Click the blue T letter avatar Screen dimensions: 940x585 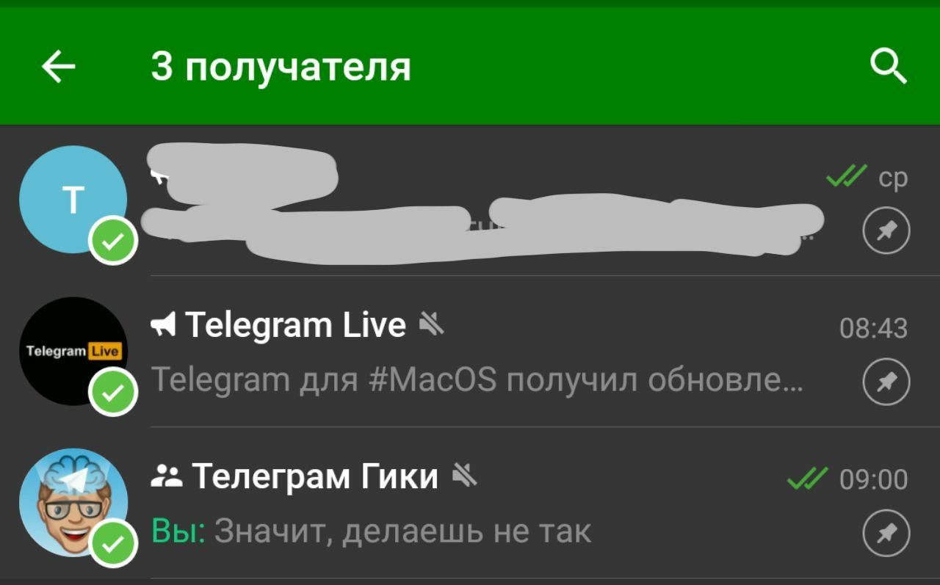[73, 200]
